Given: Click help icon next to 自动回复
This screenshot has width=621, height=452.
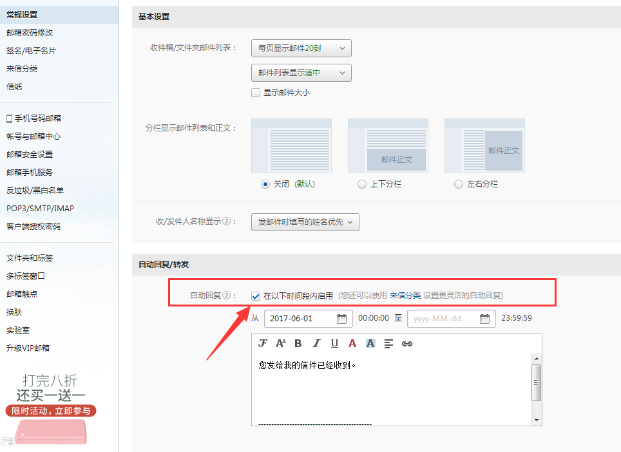Looking at the screenshot, I should (227, 296).
